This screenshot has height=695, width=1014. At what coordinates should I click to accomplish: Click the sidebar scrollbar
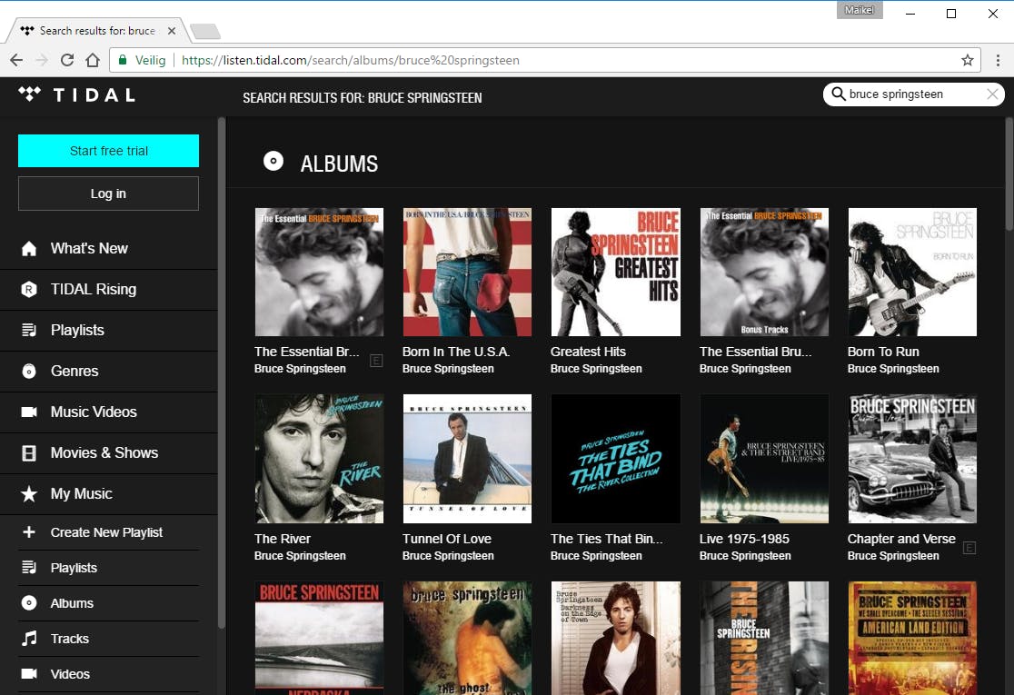(x=222, y=373)
